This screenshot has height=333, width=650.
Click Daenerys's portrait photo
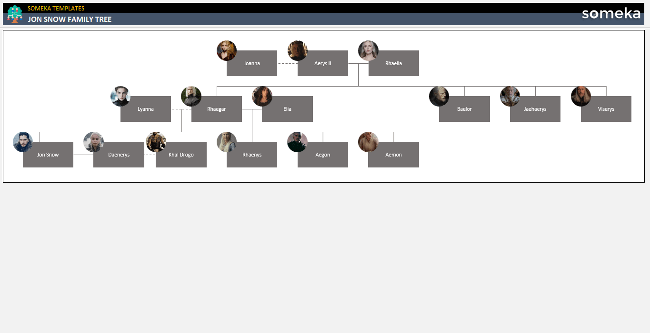point(93,142)
